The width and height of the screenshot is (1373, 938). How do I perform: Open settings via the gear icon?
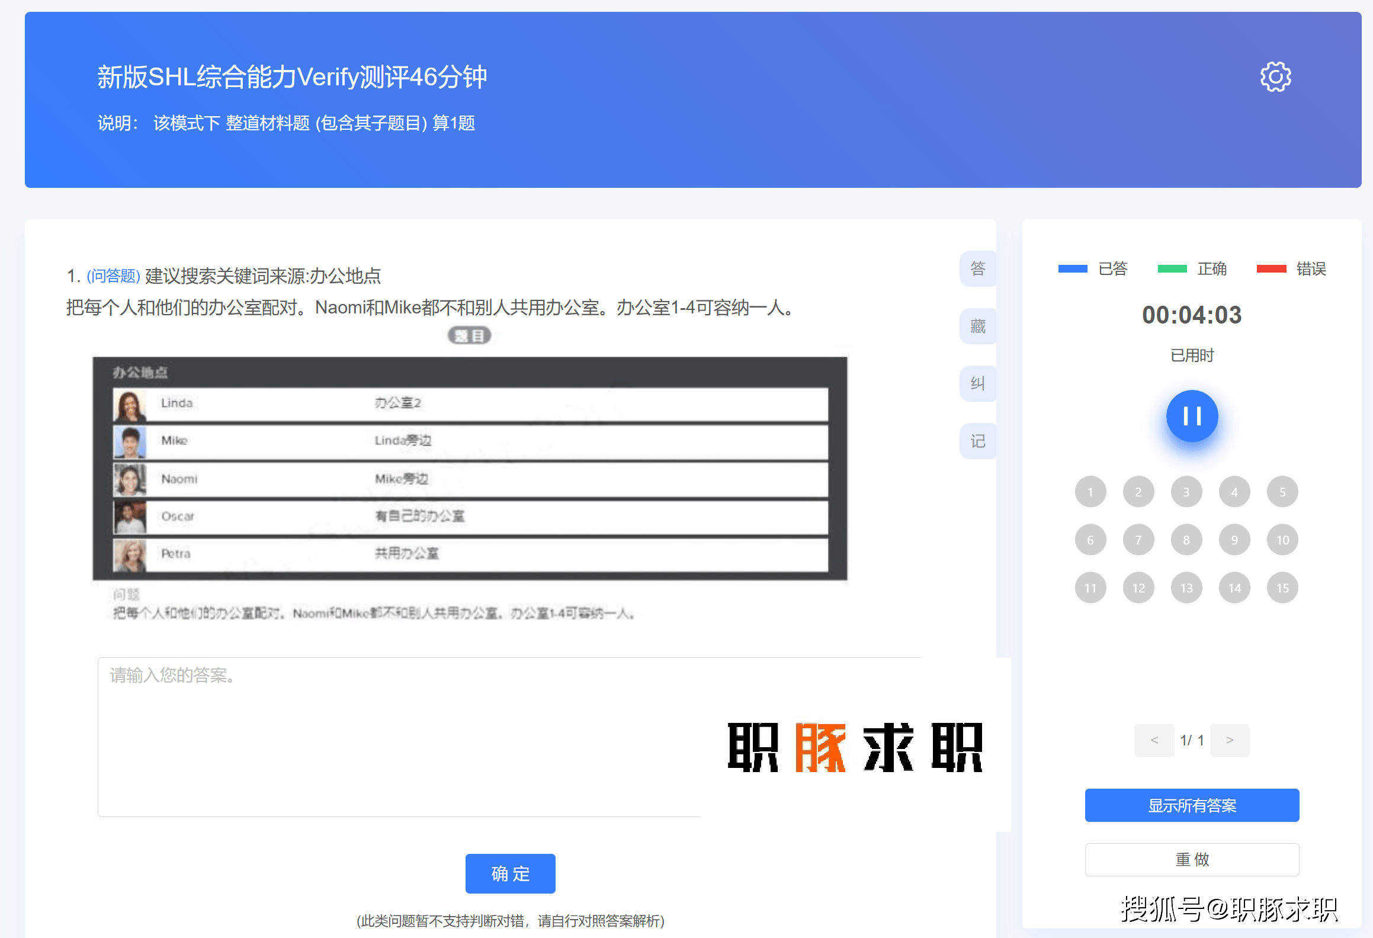coord(1275,76)
